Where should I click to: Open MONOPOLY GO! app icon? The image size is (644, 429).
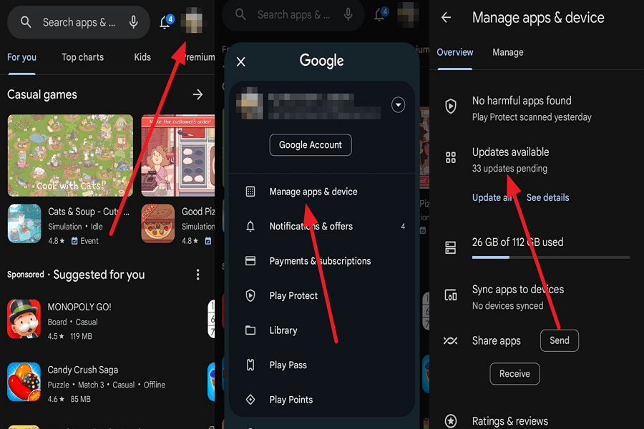tap(24, 319)
